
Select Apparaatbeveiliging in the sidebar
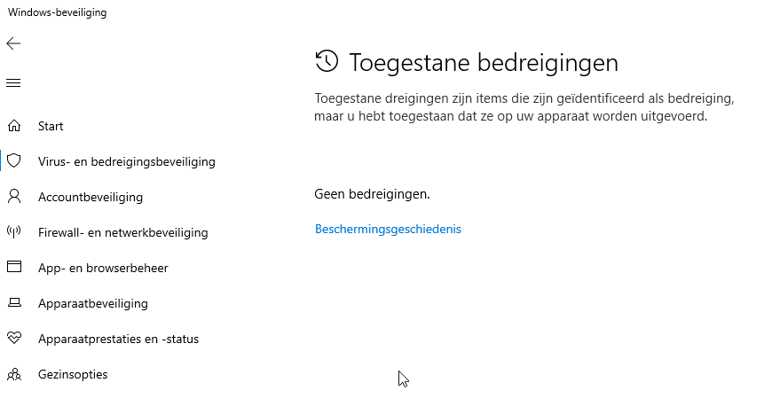pos(93,303)
